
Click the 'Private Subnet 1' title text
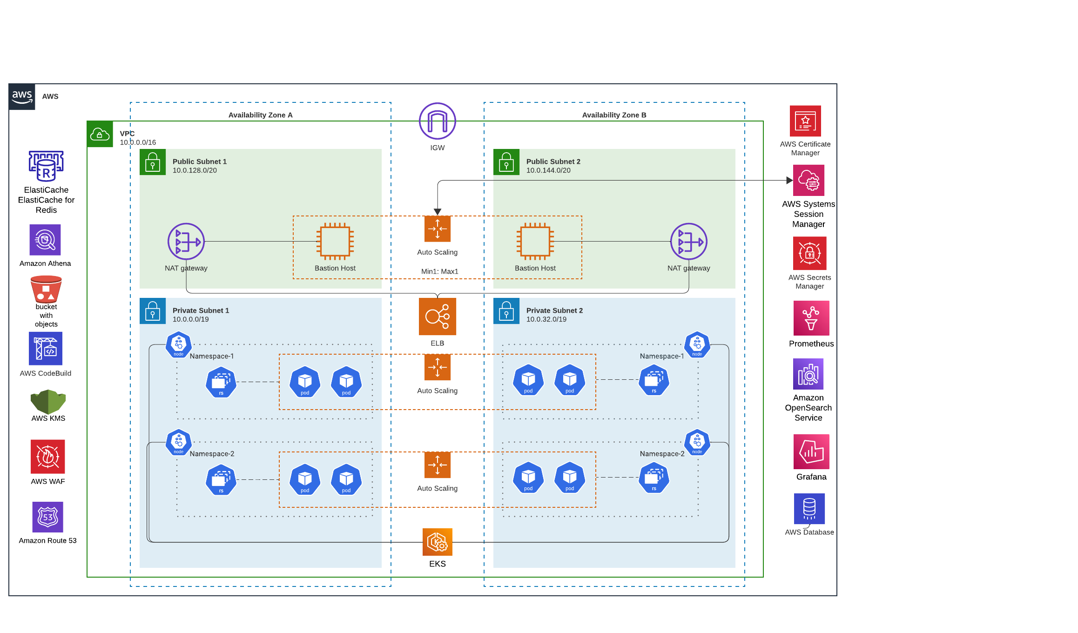[x=201, y=310]
